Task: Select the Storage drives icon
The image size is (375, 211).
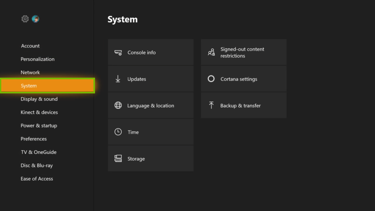Action: click(118, 158)
